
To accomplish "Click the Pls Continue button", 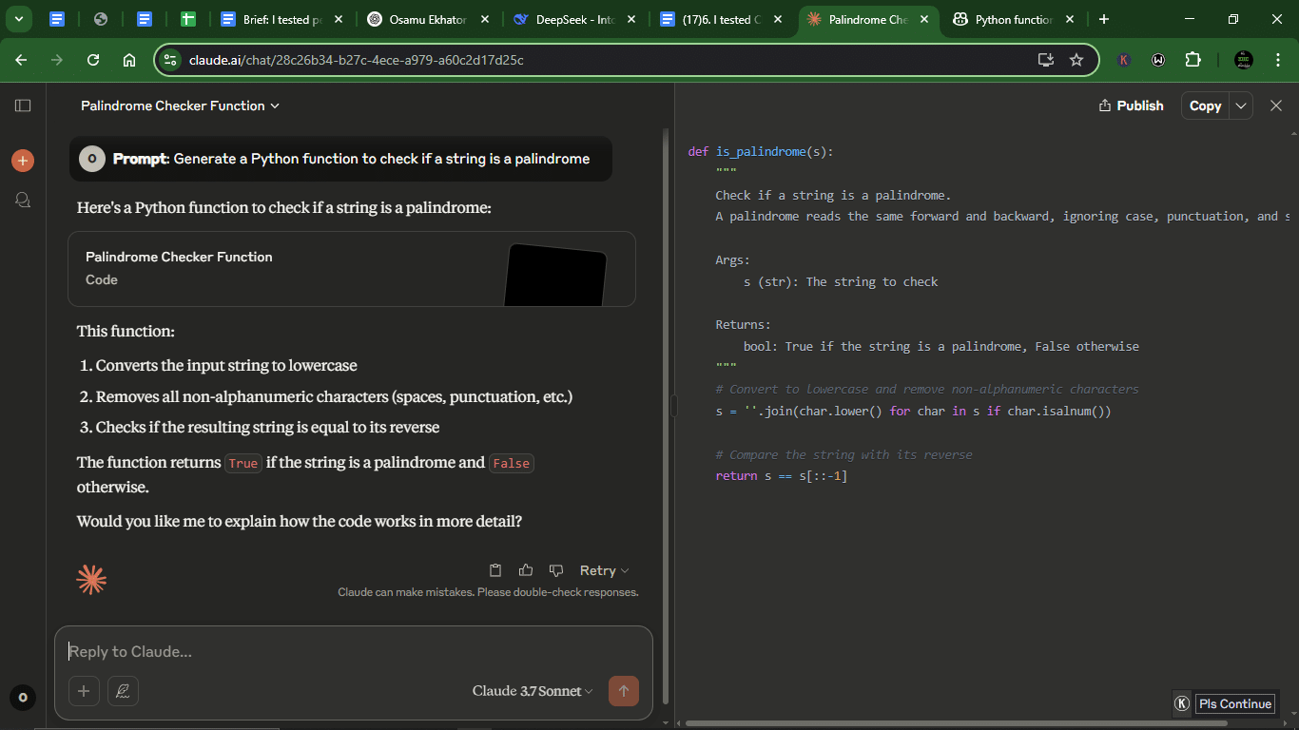I will coord(1235,703).
